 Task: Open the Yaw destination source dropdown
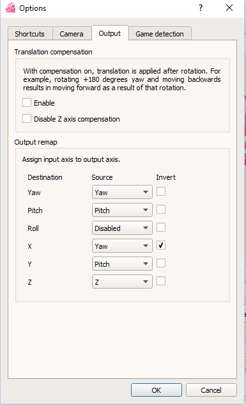(x=122, y=192)
